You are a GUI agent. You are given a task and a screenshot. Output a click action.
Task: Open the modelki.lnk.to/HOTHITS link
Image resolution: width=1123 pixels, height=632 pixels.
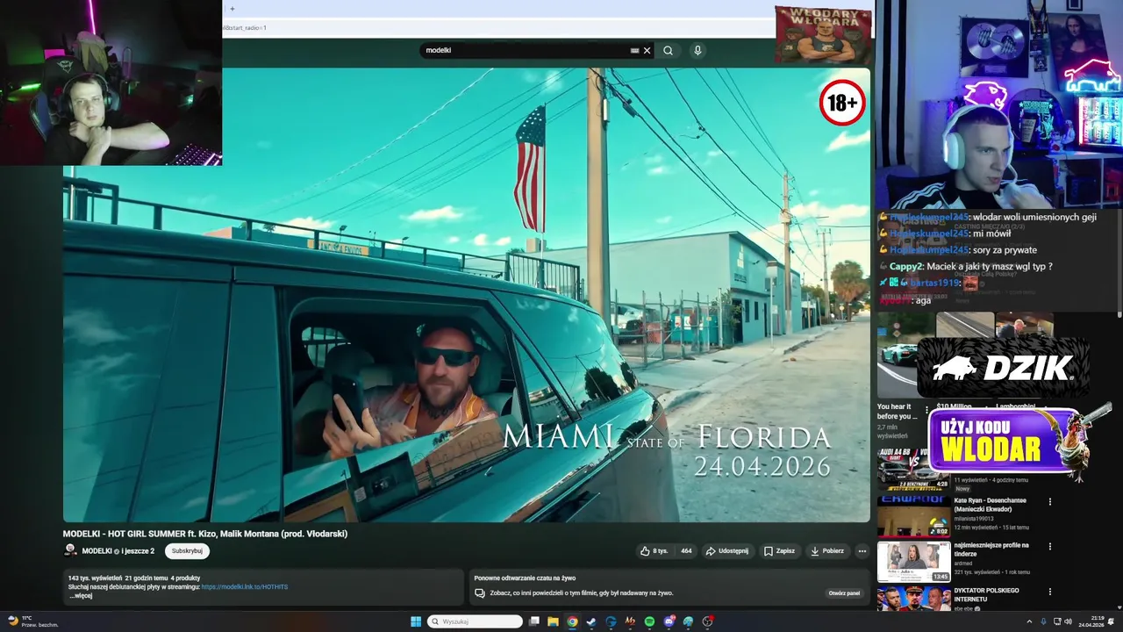[245, 586]
